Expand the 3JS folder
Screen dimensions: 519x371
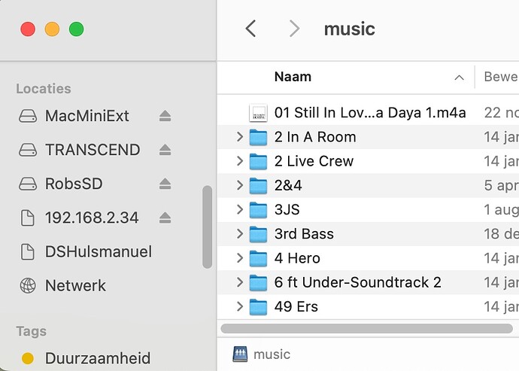click(240, 209)
